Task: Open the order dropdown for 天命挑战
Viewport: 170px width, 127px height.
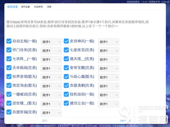Action: click(51, 68)
